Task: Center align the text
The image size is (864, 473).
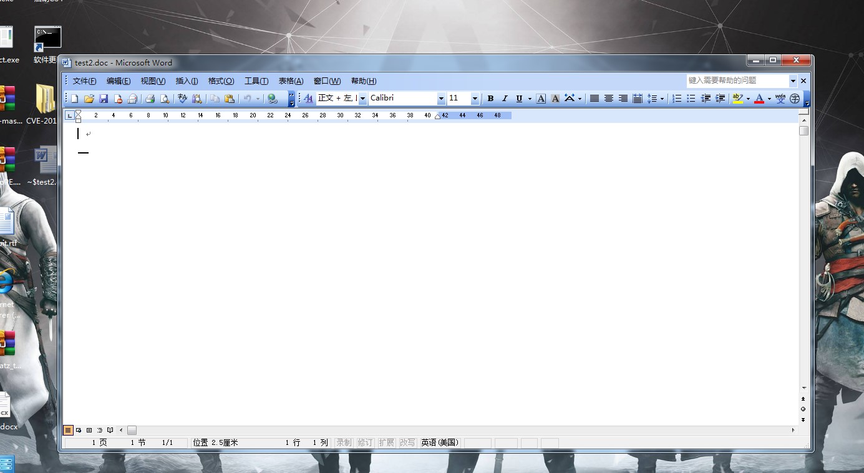Action: (609, 99)
